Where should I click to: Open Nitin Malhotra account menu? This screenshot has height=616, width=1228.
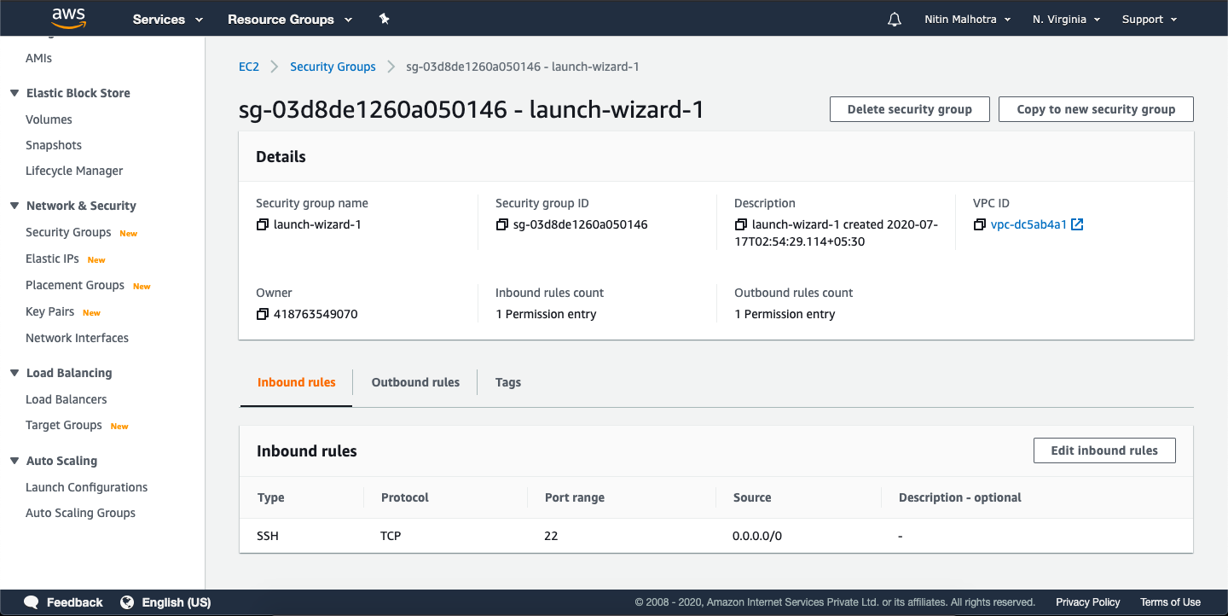(968, 19)
